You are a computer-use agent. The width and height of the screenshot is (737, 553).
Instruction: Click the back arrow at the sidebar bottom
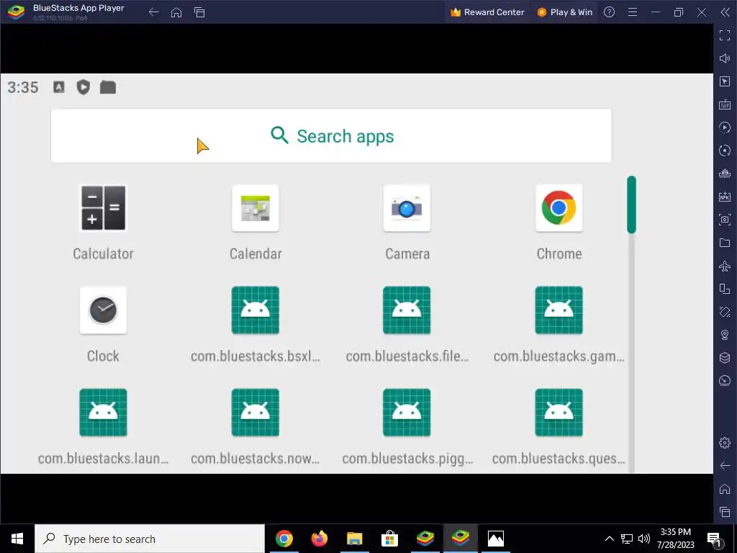click(x=725, y=466)
